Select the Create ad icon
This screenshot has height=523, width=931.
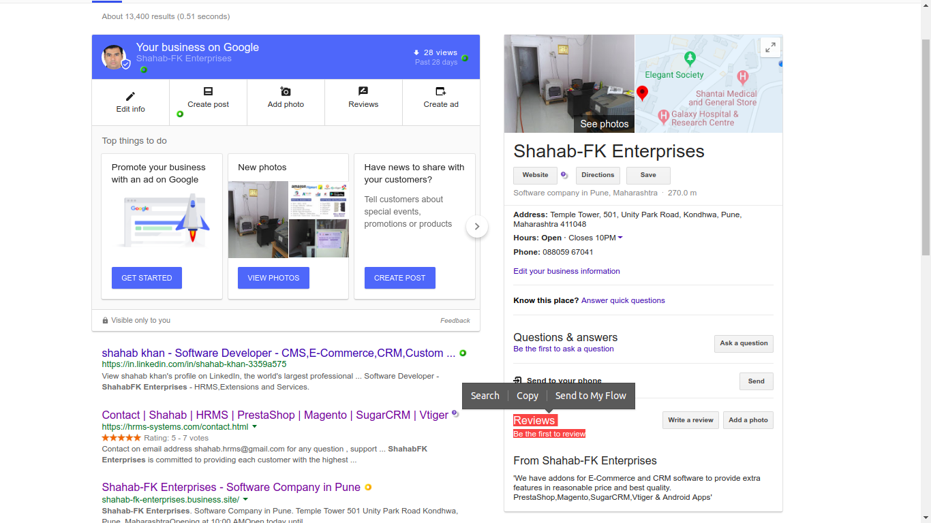coord(441,91)
